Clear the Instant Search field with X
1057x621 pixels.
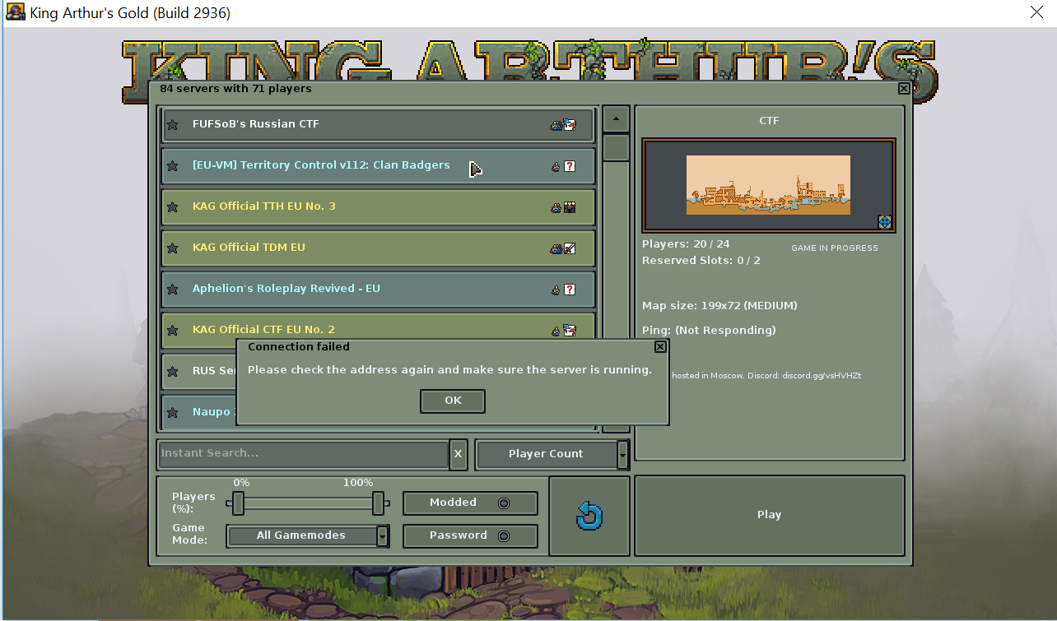point(459,454)
